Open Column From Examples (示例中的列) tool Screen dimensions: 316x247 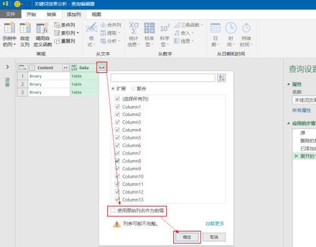9,34
